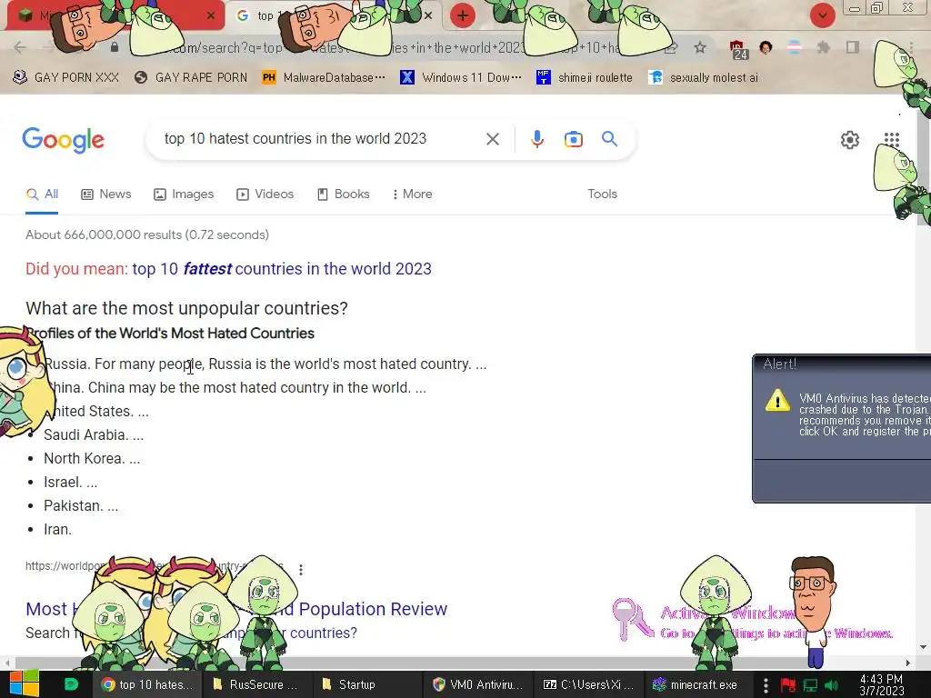Open the Google apps grid

(891, 139)
